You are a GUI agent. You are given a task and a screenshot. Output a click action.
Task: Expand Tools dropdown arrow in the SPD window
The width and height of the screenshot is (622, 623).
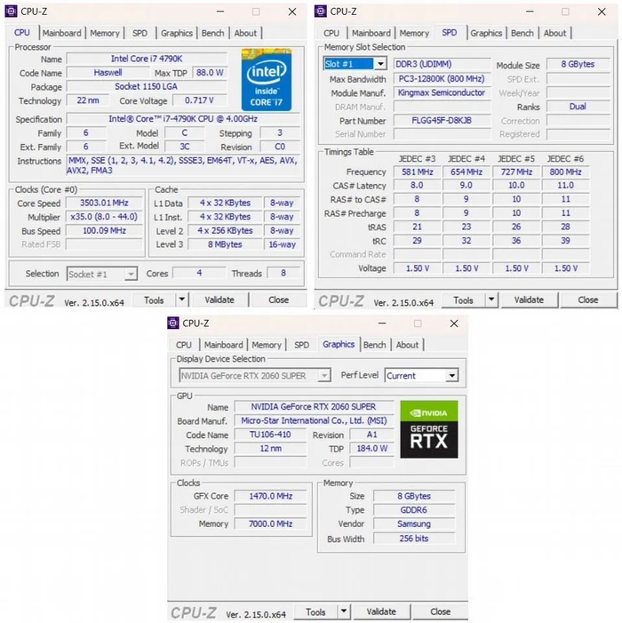pyautogui.click(x=491, y=300)
